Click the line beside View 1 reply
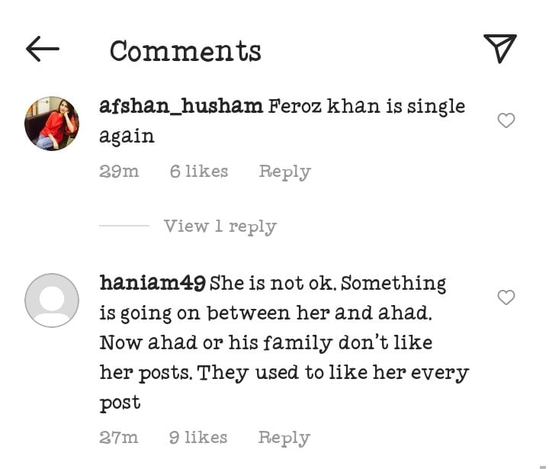 124,226
